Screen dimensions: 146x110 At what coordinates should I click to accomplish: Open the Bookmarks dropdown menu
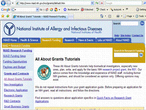point(73,9)
